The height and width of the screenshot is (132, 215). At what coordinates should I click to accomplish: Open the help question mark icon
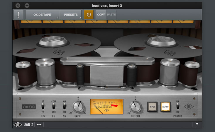tap(197, 125)
